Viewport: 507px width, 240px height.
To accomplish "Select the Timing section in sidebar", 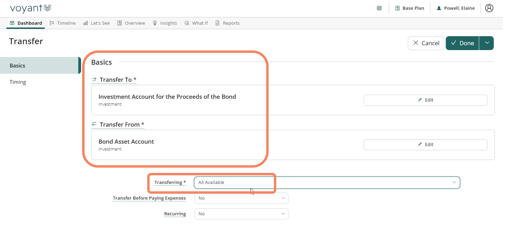I will pos(18,82).
